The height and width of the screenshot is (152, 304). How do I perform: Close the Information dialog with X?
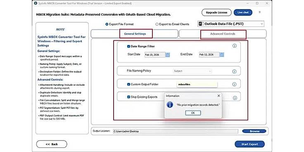pos(218,96)
